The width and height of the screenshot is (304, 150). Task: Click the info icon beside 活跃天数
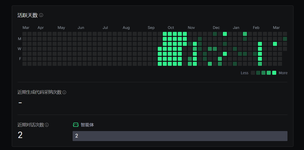(x=41, y=15)
